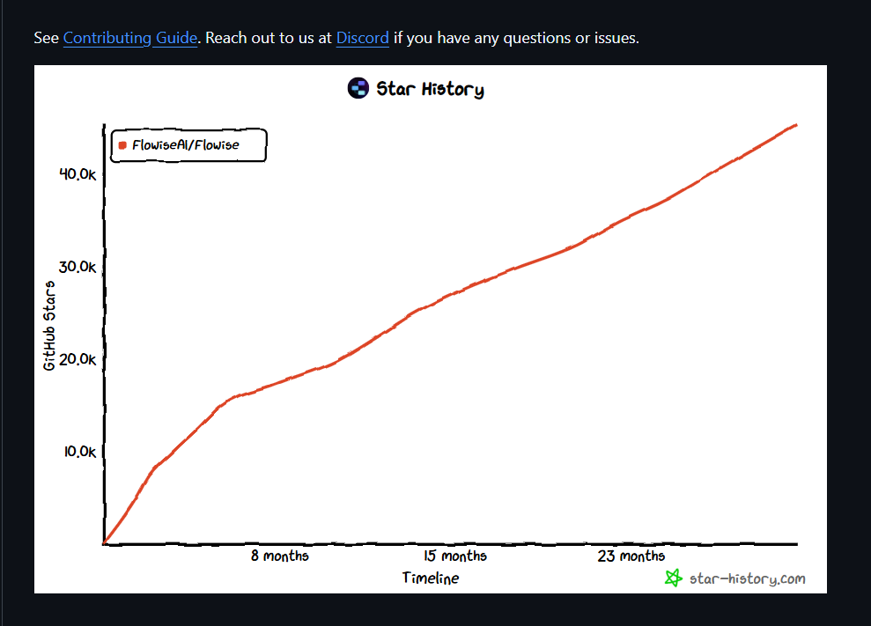
Task: Click the Star History chart title
Action: coord(430,89)
